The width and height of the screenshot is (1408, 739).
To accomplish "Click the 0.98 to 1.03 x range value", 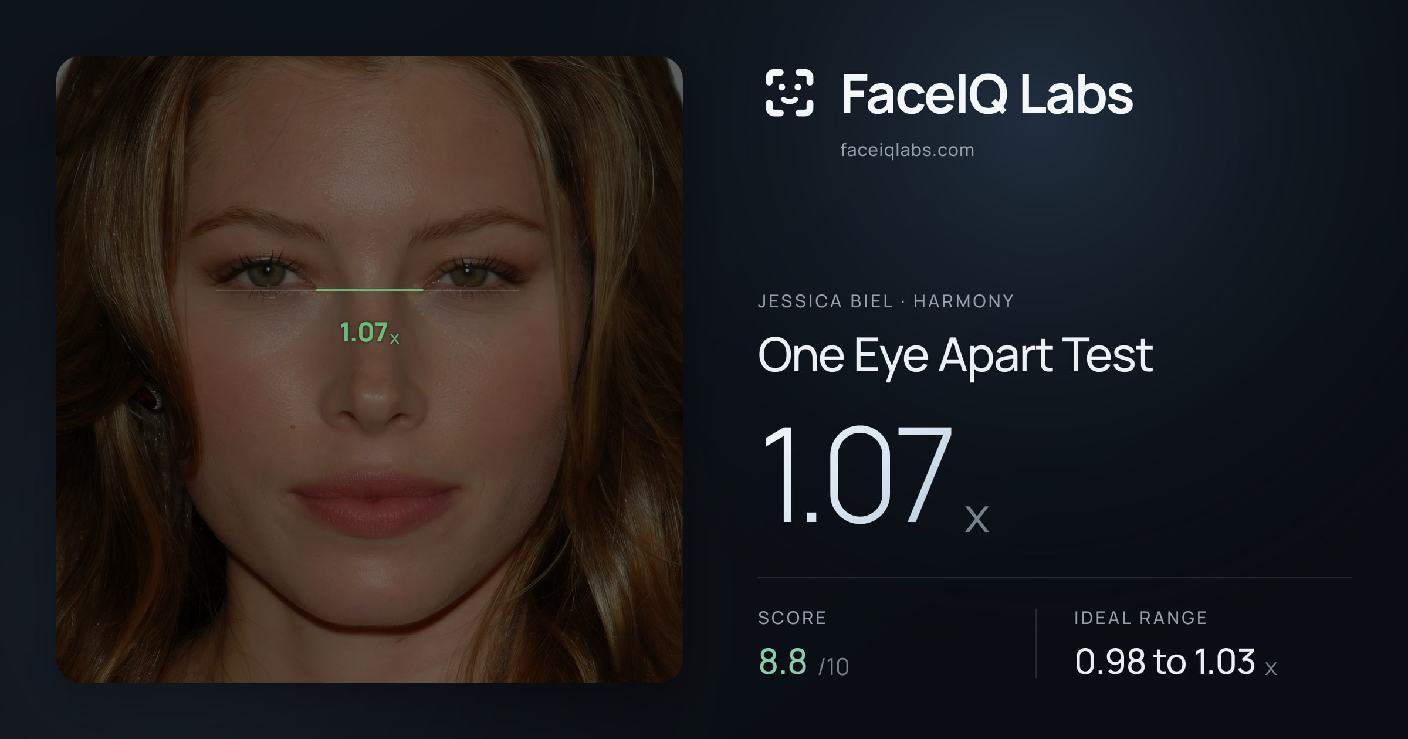I will (1176, 662).
